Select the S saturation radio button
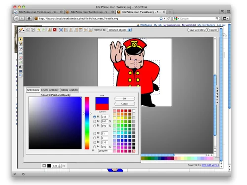Screen dimensions: 247x185 95,121
